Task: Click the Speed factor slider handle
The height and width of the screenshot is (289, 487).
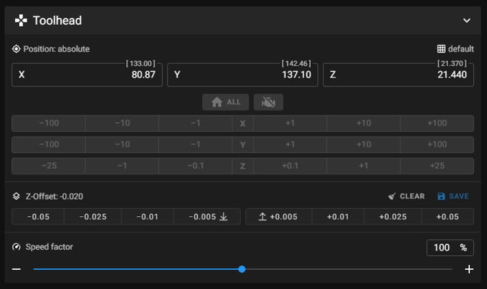Action: pyautogui.click(x=242, y=269)
